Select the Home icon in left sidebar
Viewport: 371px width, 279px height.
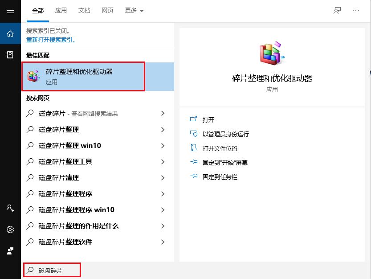pyautogui.click(x=10, y=33)
